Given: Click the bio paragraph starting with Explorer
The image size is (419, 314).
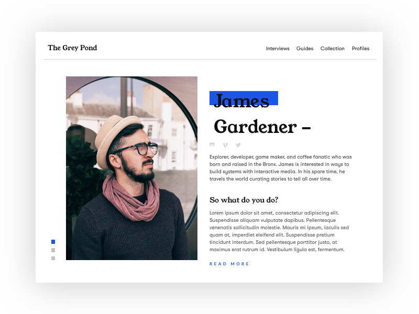Looking at the screenshot, I should tap(281, 168).
